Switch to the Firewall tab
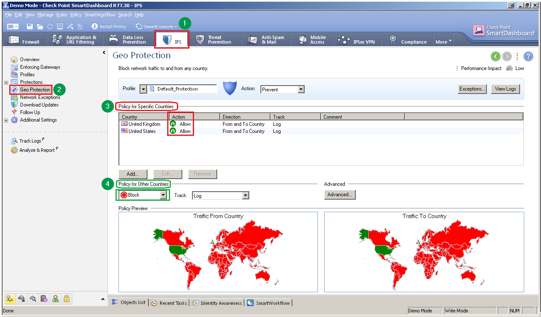Screen dimensions: 541x317 [24, 40]
